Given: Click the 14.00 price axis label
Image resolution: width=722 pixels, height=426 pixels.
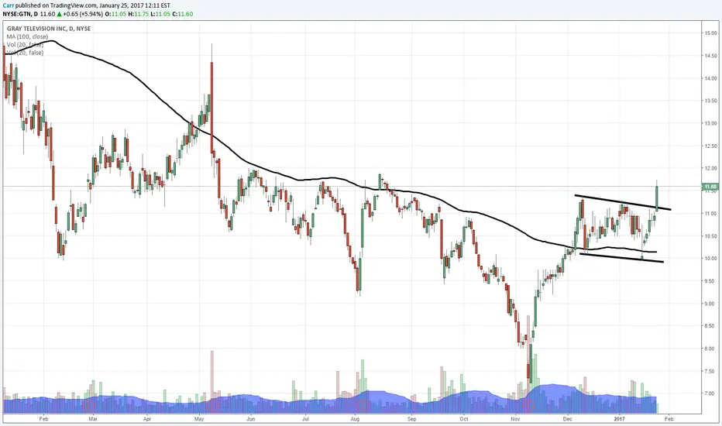Looking at the screenshot, I should coord(710,78).
